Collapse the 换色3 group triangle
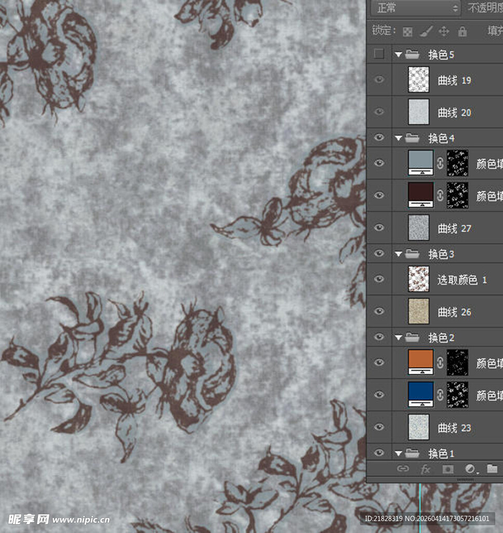The image size is (503, 533). pos(399,254)
